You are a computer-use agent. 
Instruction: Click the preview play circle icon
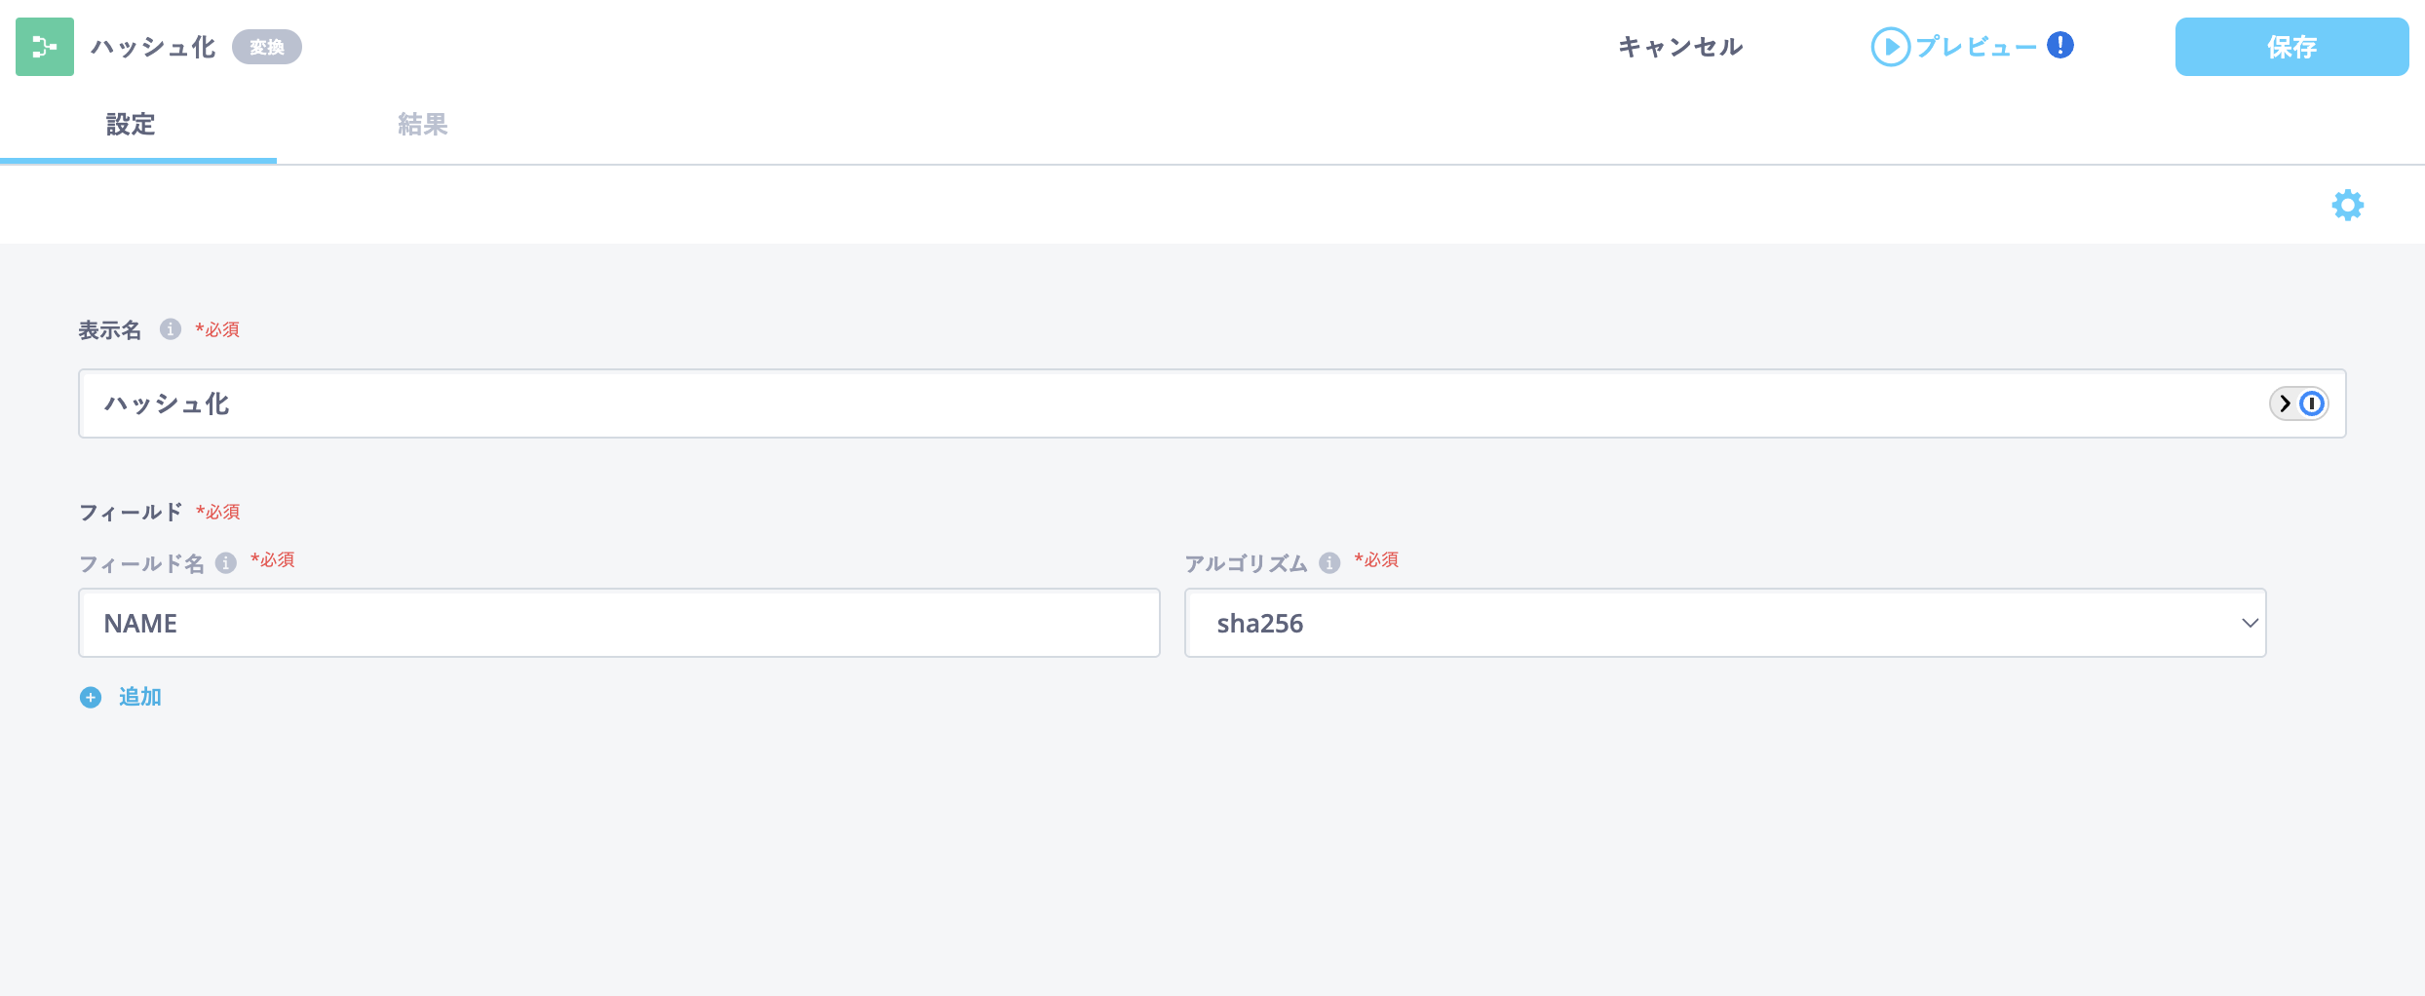1890,47
